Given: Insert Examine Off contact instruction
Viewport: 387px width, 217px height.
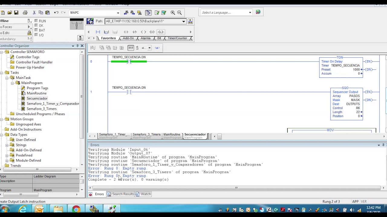Looking at the screenshot, I should tap(135, 32).
